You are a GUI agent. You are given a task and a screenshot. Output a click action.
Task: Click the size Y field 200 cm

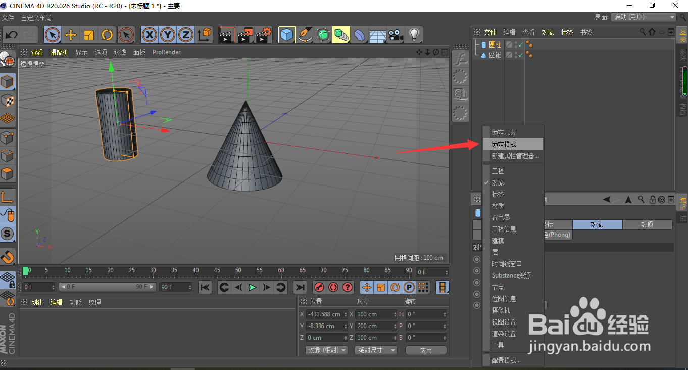[376, 326]
